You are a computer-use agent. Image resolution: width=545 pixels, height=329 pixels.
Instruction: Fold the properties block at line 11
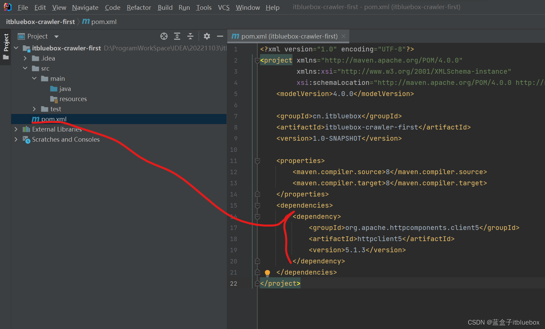(257, 161)
